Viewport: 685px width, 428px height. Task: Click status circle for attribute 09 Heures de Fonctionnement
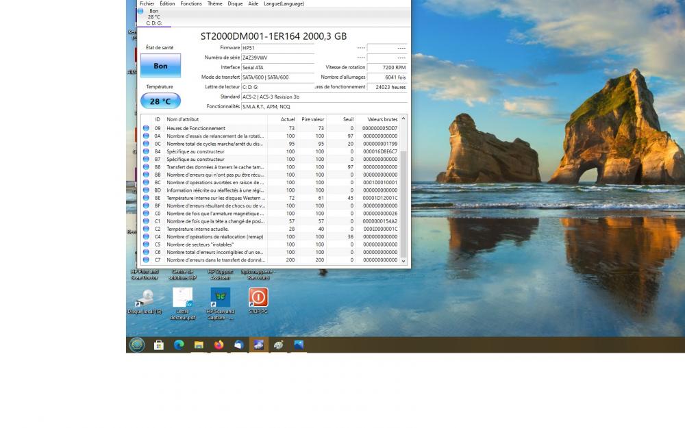[146, 129]
